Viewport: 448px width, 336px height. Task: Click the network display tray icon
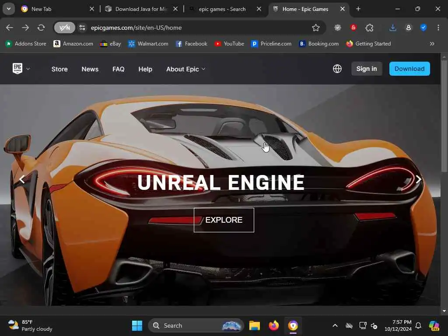pos(363,325)
